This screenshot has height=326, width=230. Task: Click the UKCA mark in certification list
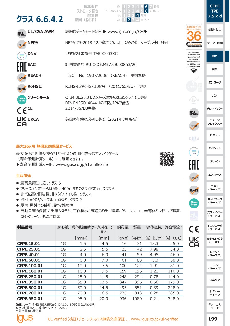(x=22, y=121)
